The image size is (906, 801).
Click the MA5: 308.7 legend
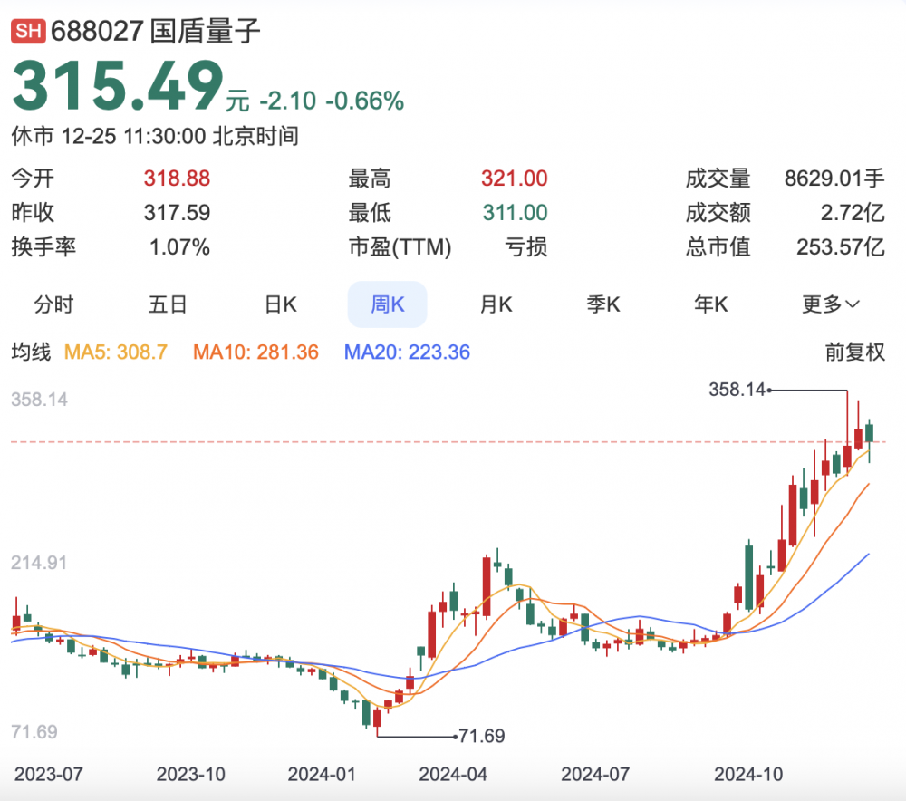(x=116, y=352)
